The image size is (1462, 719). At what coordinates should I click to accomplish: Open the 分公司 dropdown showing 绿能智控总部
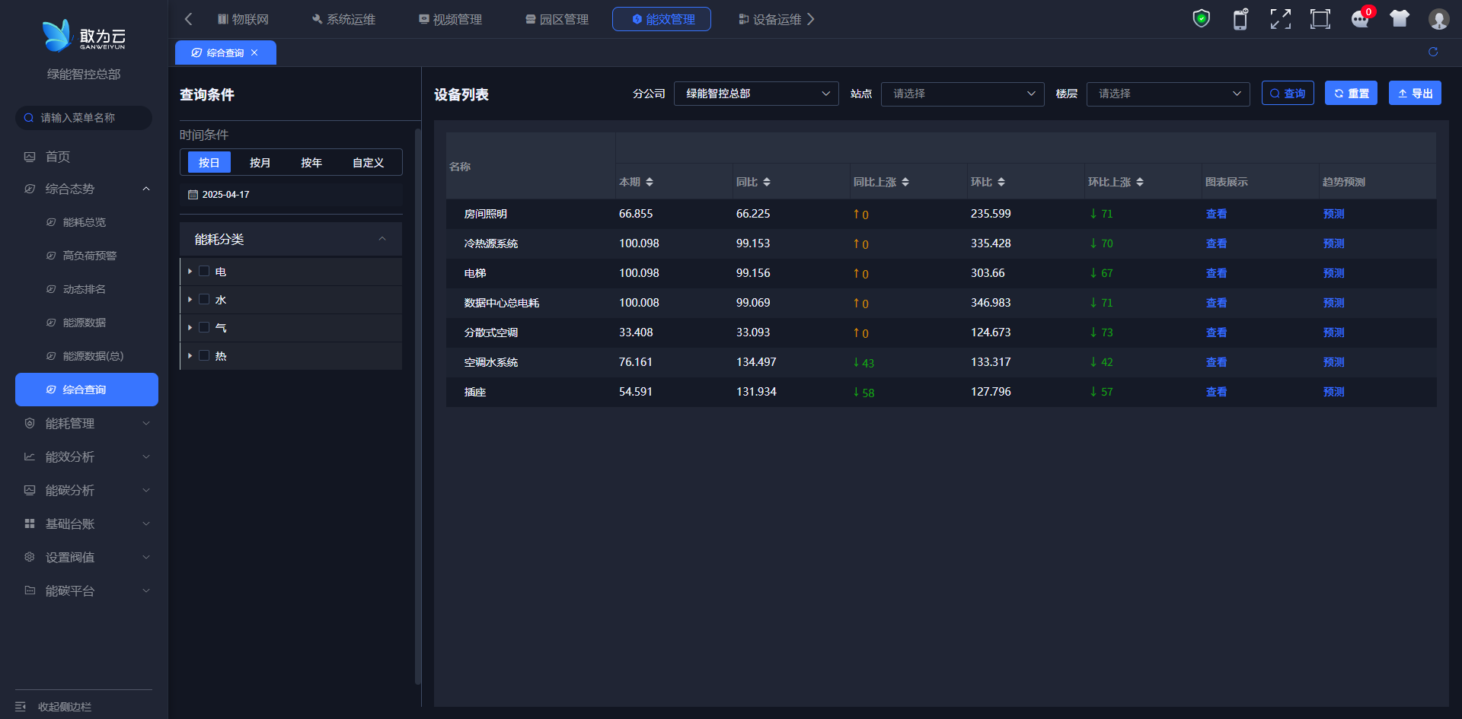click(755, 94)
